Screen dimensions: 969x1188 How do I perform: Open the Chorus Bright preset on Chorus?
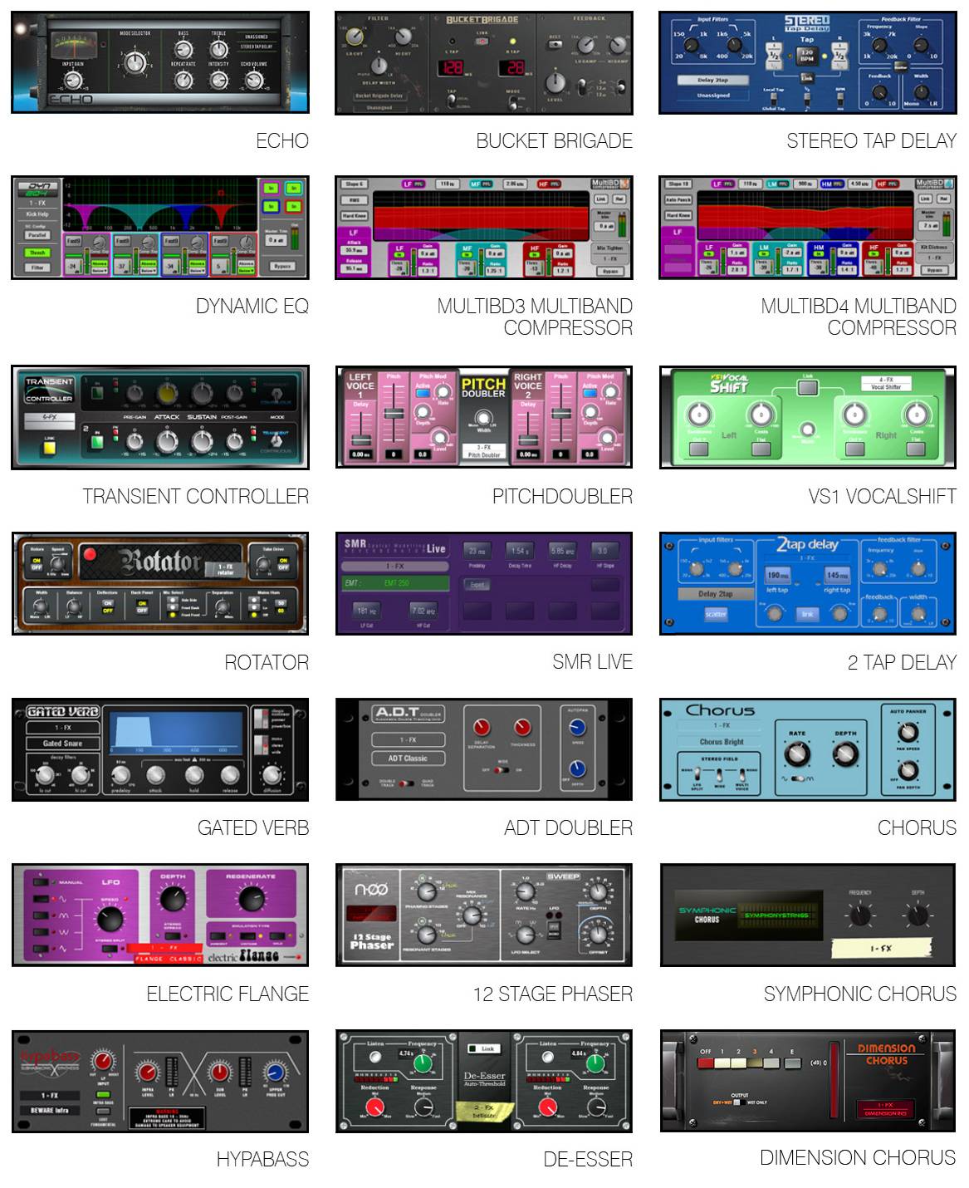(721, 742)
